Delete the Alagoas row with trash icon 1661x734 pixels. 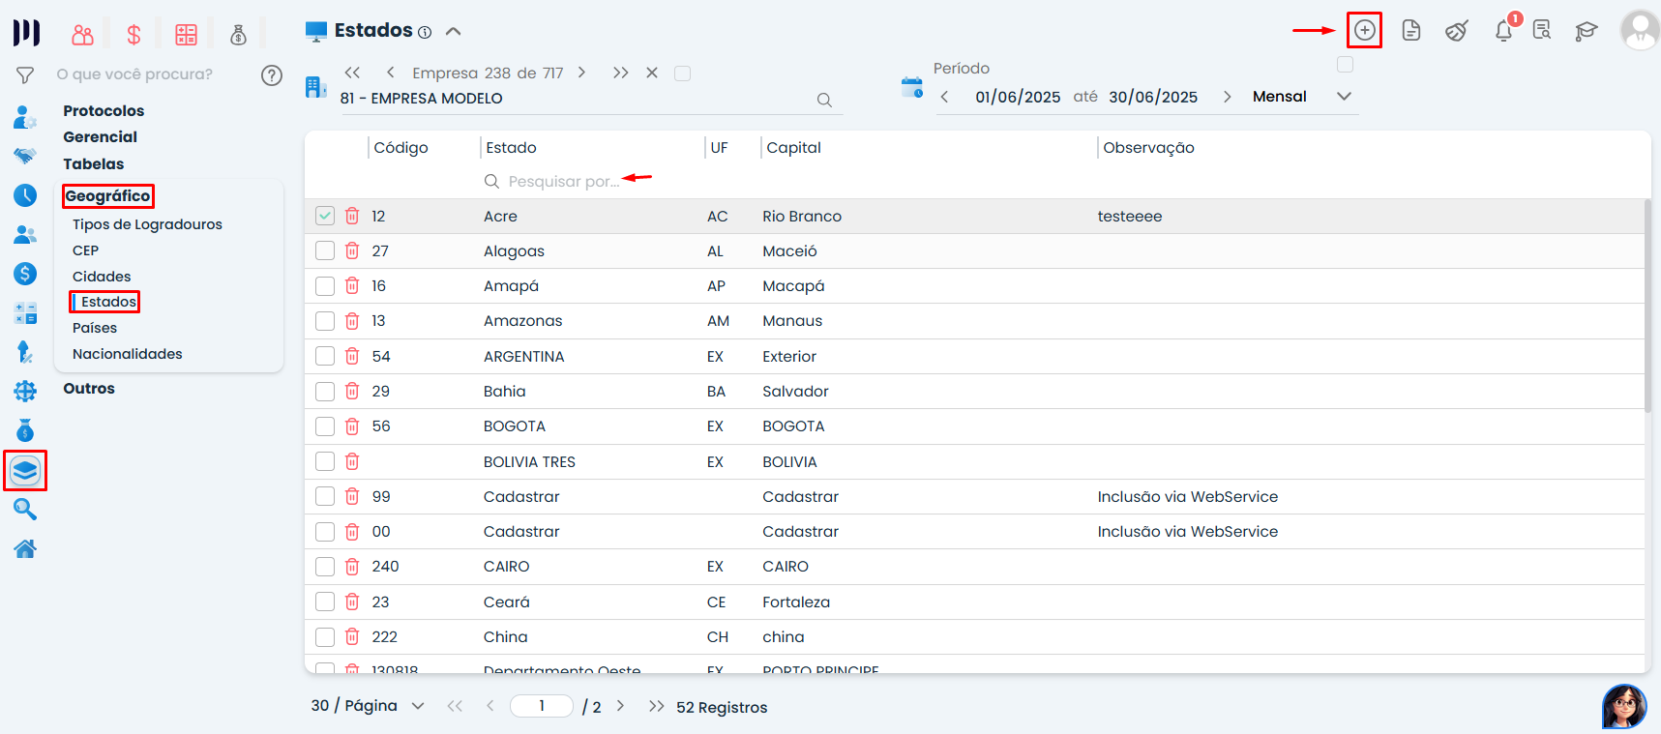352,251
